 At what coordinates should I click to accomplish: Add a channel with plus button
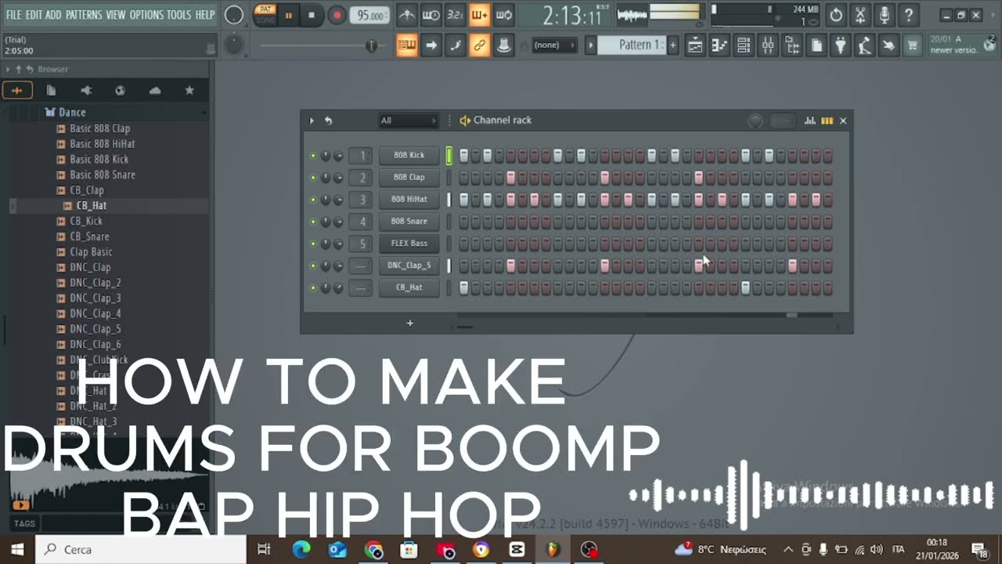[x=409, y=323]
